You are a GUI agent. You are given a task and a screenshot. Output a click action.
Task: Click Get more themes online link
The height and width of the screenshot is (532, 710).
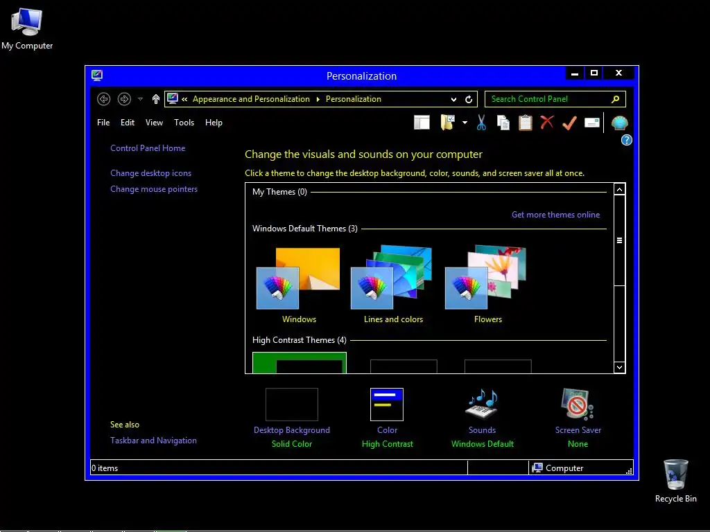(555, 215)
